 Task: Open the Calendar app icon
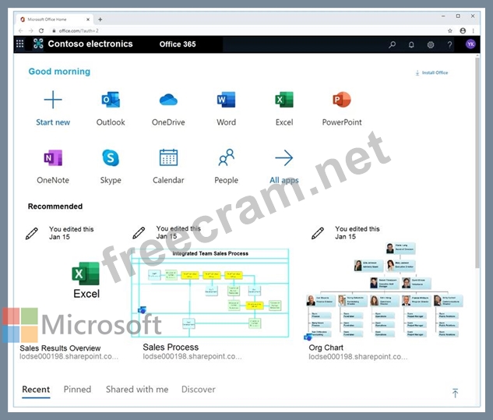(x=168, y=157)
